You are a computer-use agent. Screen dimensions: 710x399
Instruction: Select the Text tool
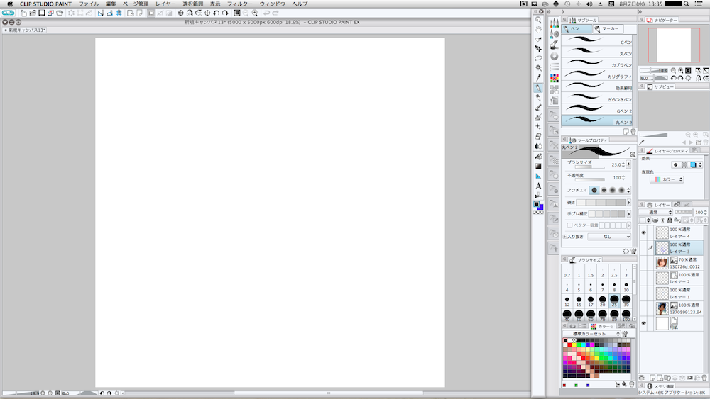click(x=538, y=186)
